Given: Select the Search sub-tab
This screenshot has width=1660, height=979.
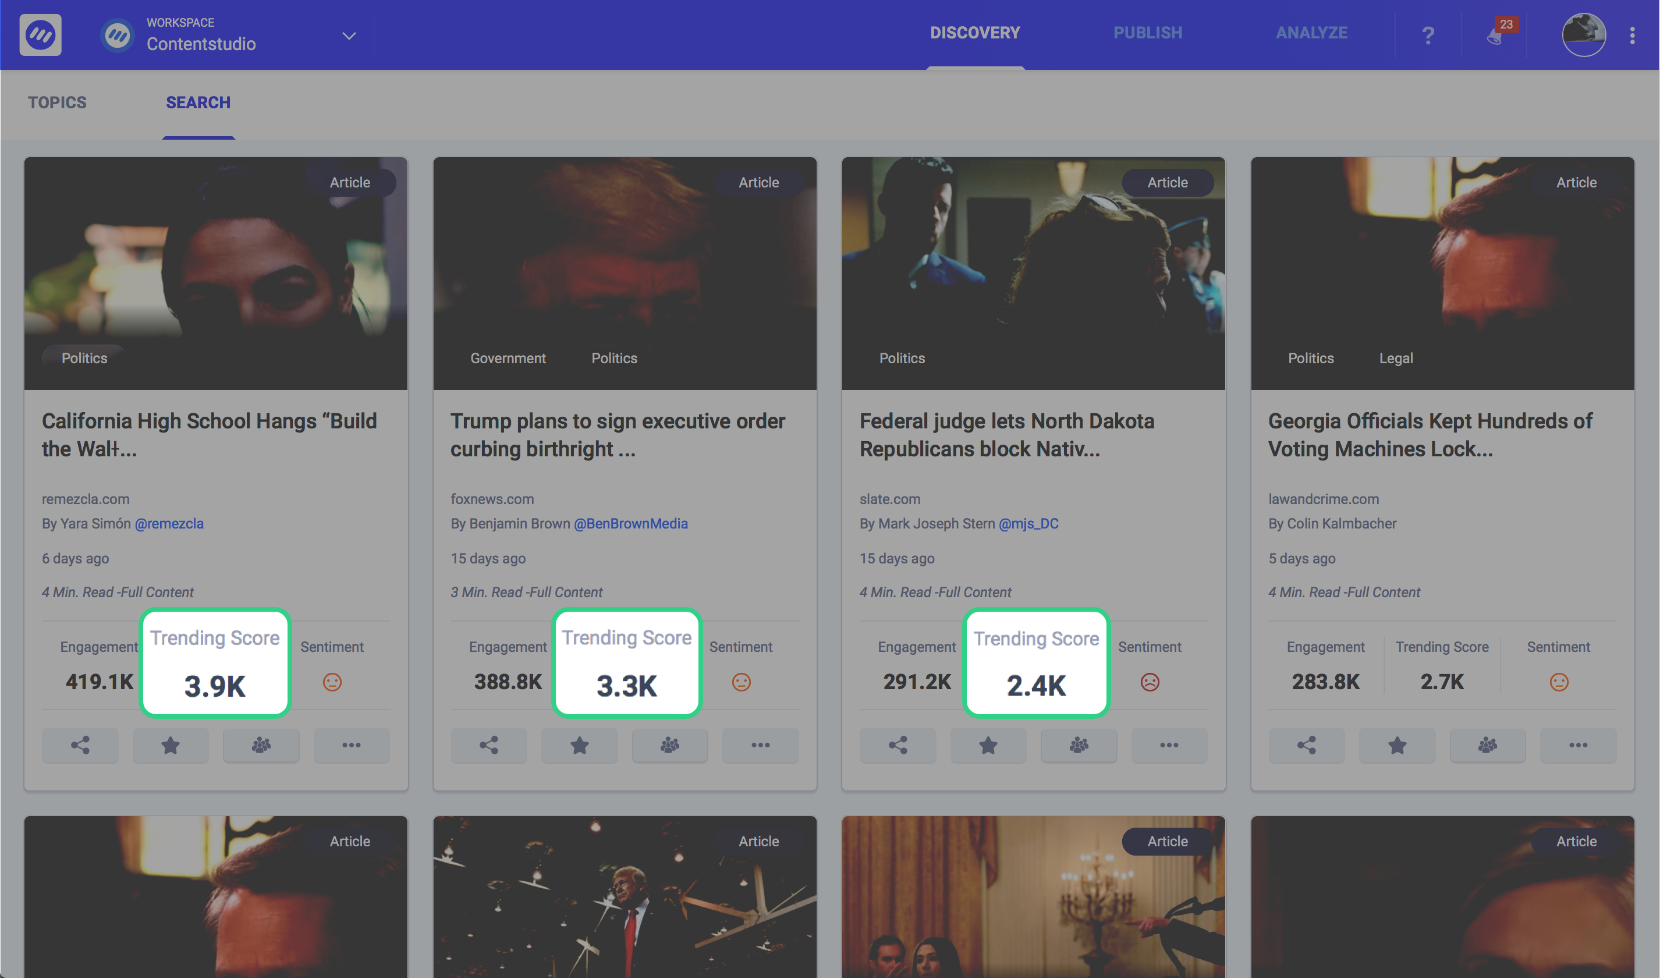Looking at the screenshot, I should point(198,102).
